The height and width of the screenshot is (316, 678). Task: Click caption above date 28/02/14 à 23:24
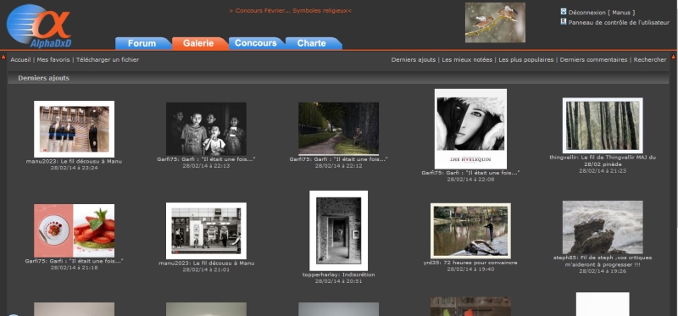(x=74, y=161)
